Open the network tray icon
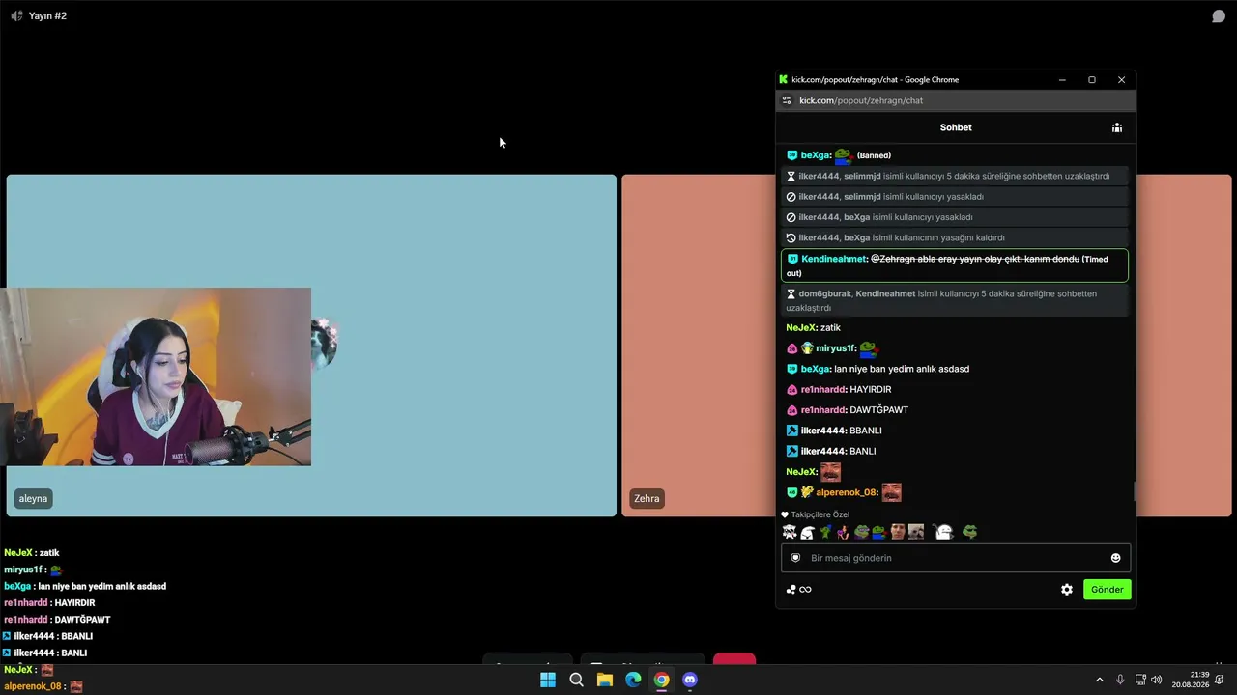This screenshot has height=695, width=1237. pyautogui.click(x=1140, y=680)
